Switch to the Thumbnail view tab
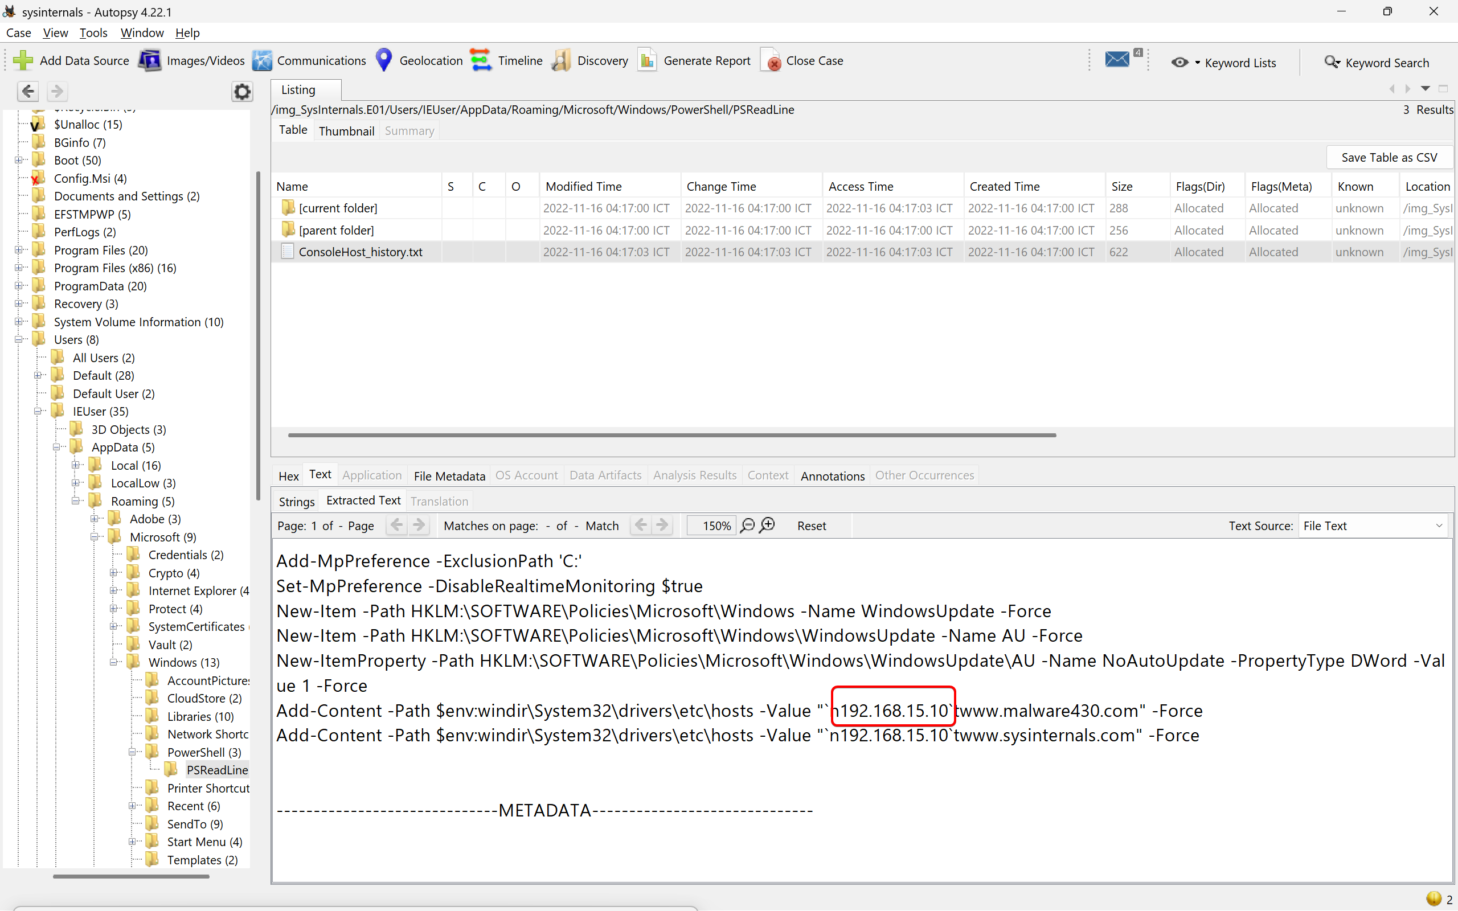The image size is (1458, 911). tap(346, 131)
